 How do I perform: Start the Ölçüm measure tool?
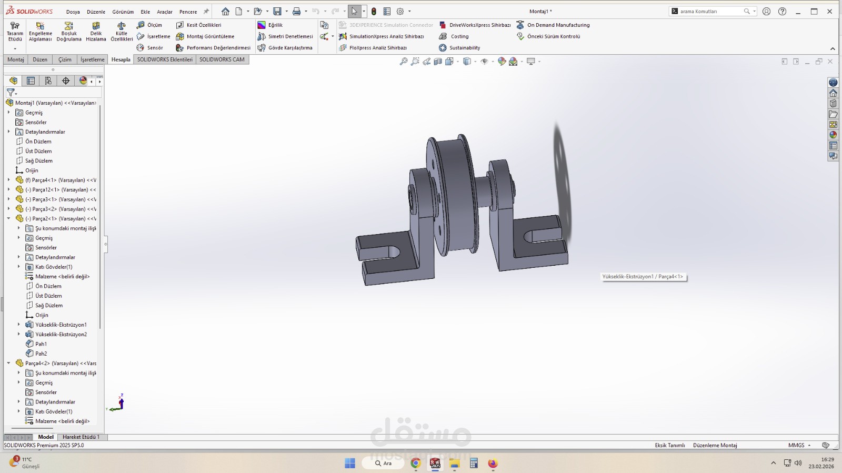(149, 25)
